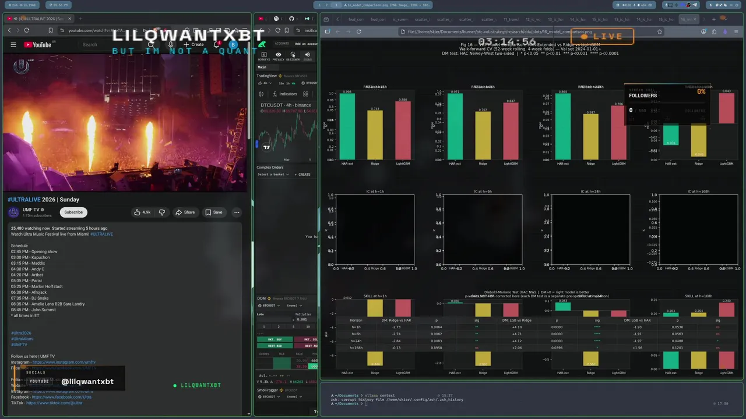746x419 pixels.
Task: Select Main tab in trading app
Action: click(x=262, y=67)
